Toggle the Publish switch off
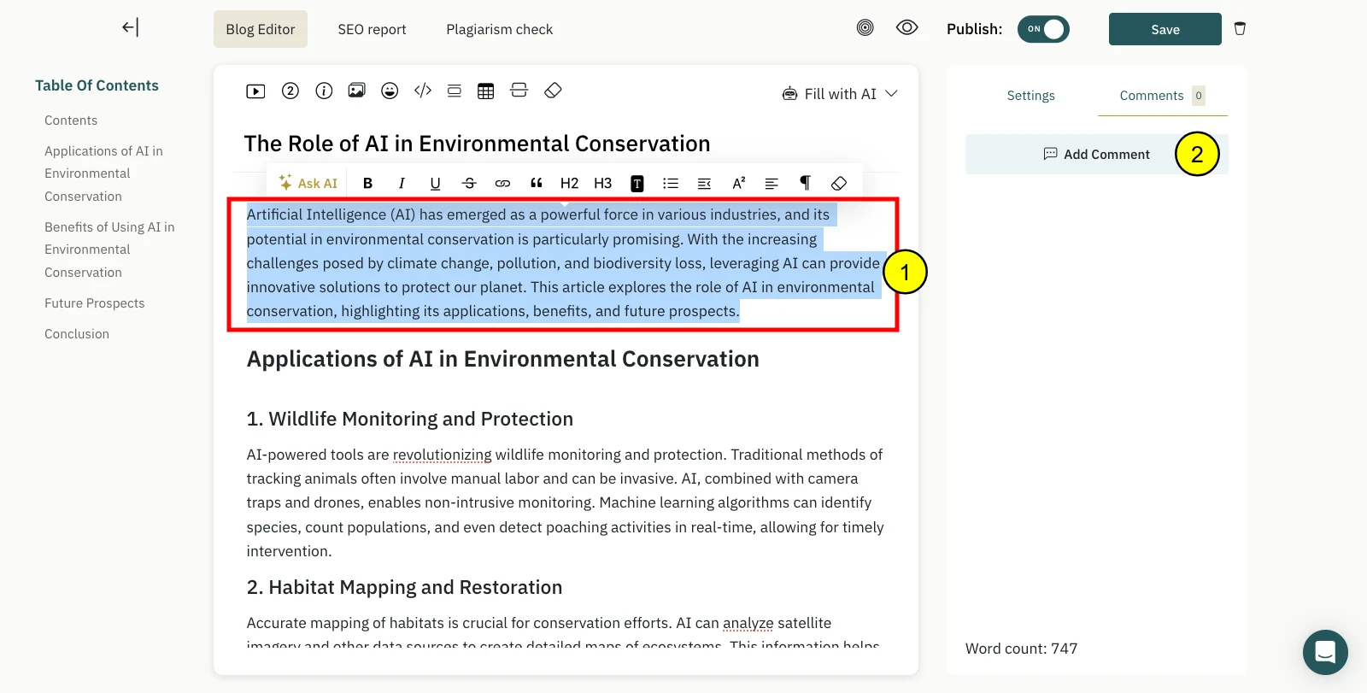This screenshot has height=693, width=1367. click(1043, 29)
